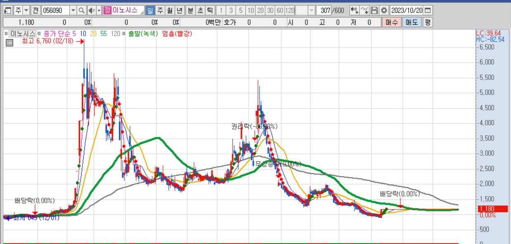Choose the 20 interval preset
The width and height of the screenshot is (511, 244).
[260, 10]
